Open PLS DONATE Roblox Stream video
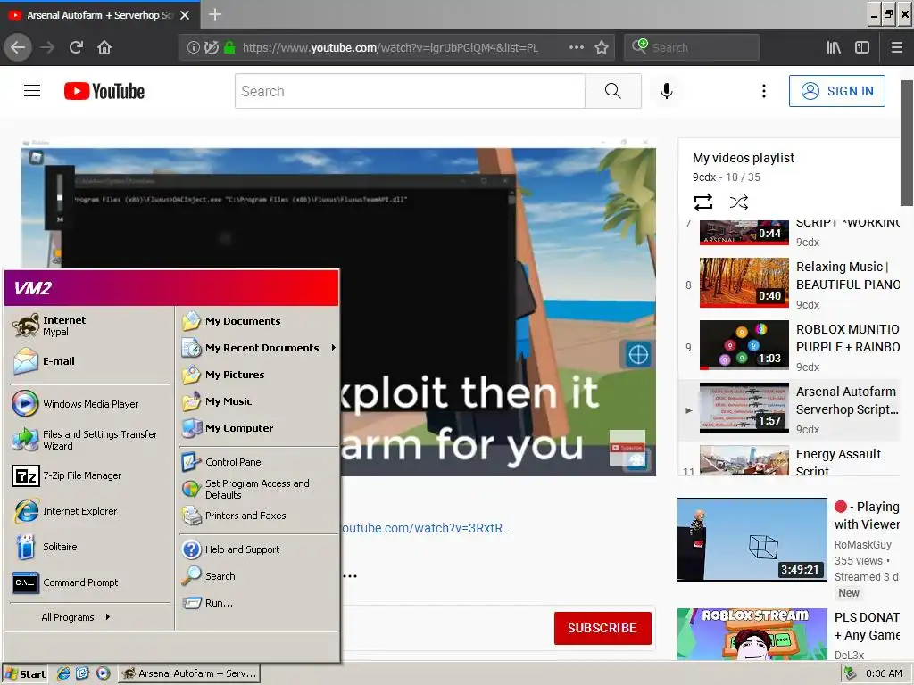The image size is (914, 685). pyautogui.click(x=752, y=634)
